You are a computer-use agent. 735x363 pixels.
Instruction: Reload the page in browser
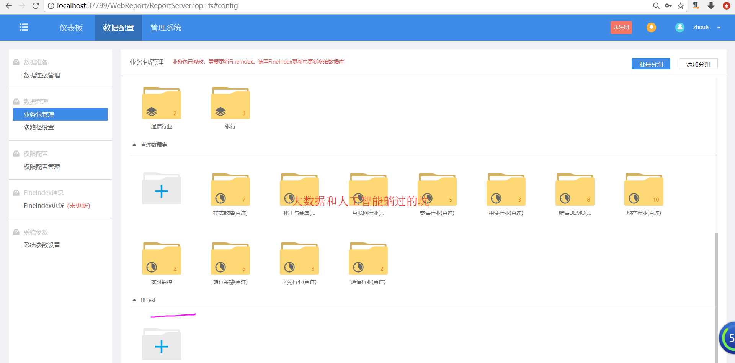36,6
